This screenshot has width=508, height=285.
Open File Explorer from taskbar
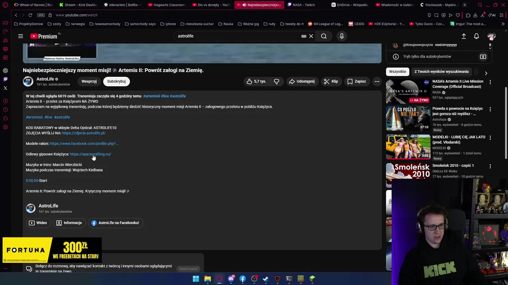click(208, 279)
